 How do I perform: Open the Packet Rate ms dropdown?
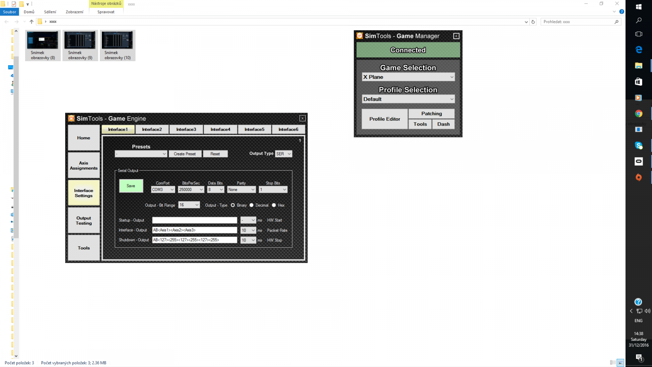click(x=248, y=230)
